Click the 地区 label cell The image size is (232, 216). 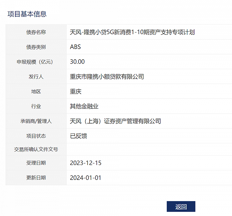36,91
